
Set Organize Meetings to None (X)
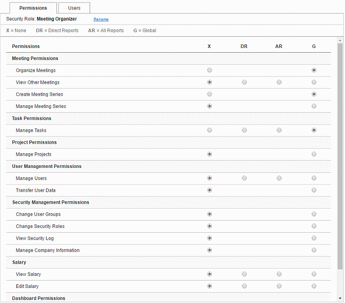pyautogui.click(x=210, y=70)
